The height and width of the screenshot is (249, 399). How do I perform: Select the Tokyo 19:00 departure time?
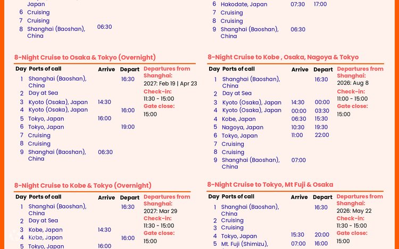tap(128, 127)
